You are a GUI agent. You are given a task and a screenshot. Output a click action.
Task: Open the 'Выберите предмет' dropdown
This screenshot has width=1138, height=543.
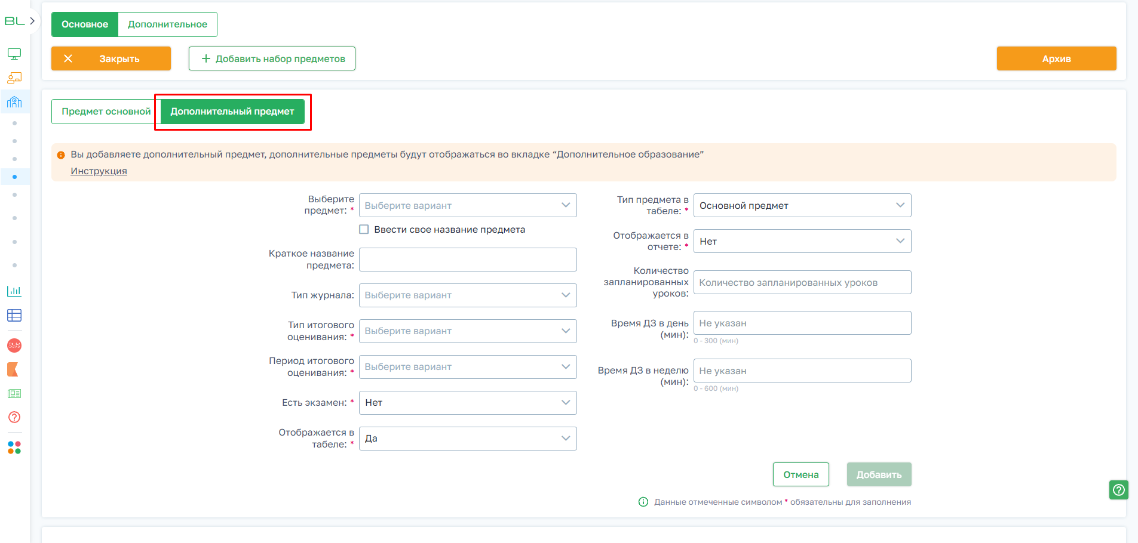(x=467, y=205)
